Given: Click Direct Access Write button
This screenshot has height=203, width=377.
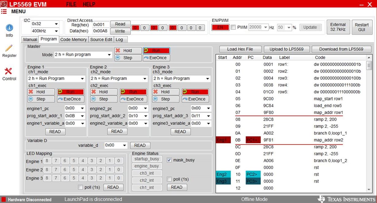Looking at the screenshot, I should click(120, 31).
